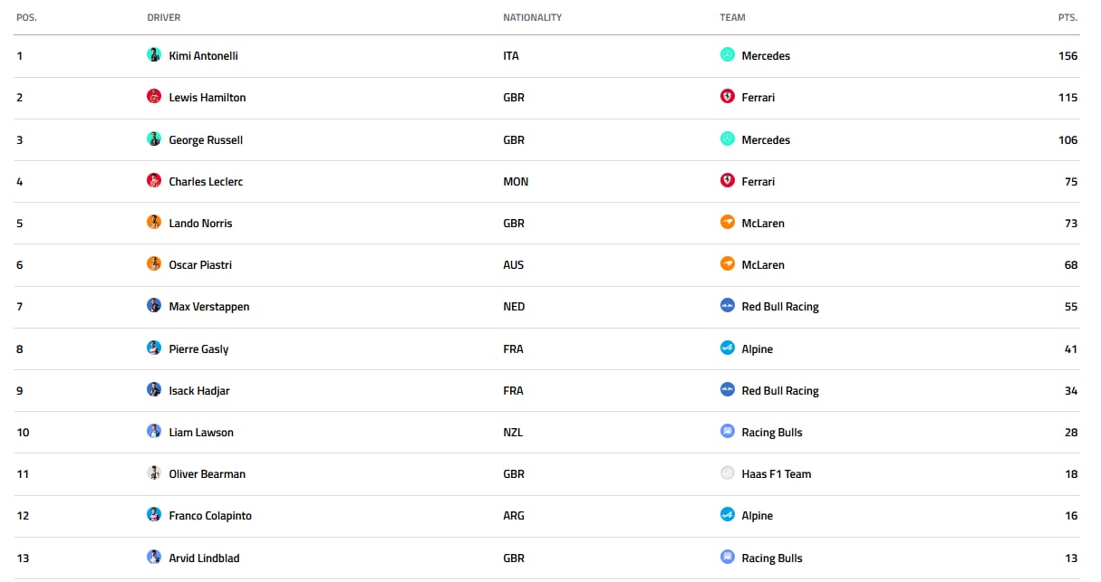Click the Red Bull Racing logo for Max Verstappen
Viewport: 1101px width, 582px height.
tap(727, 306)
